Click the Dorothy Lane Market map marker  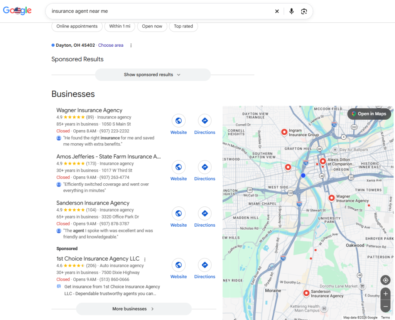pyautogui.click(x=362, y=286)
